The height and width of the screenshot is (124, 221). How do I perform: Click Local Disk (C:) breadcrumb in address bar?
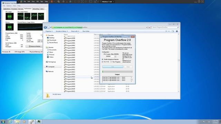click(x=69, y=28)
